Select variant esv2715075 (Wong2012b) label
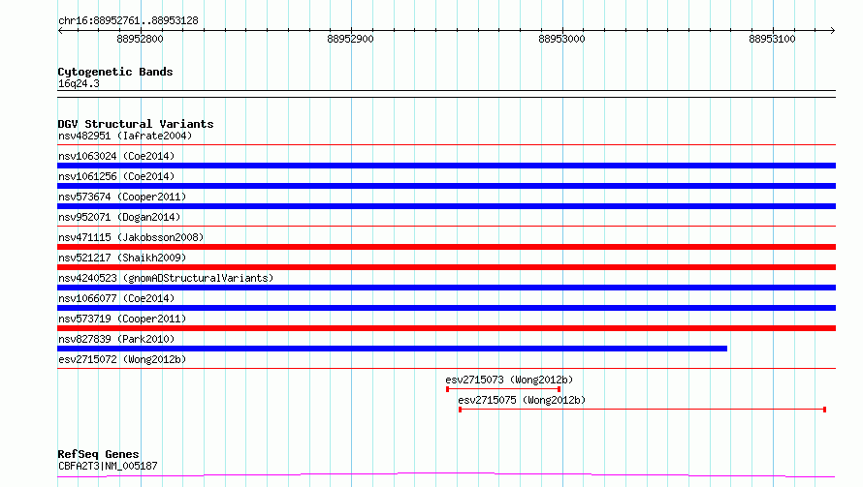The image size is (863, 487). (x=522, y=400)
